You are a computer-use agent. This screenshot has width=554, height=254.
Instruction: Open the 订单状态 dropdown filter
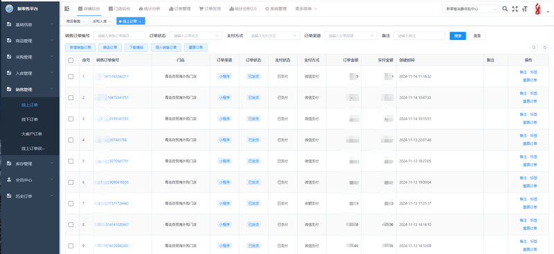[x=195, y=36]
